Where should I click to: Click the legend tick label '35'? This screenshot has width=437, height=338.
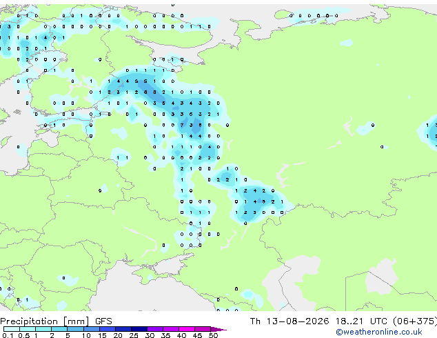(x=165, y=335)
